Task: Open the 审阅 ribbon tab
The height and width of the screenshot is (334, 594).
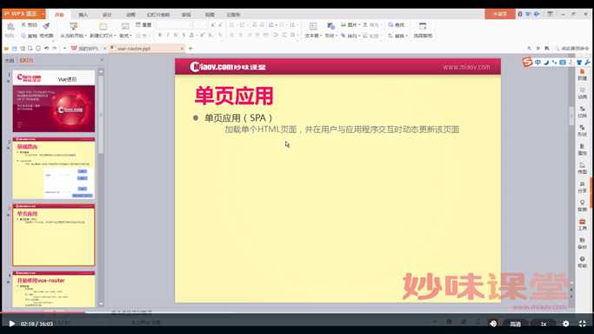Action: (186, 15)
